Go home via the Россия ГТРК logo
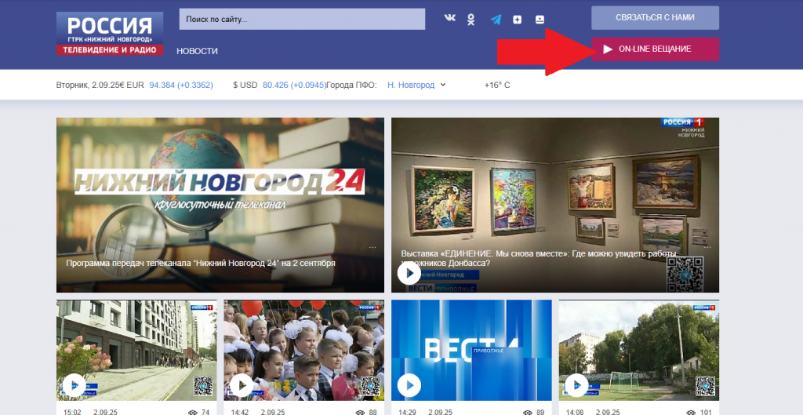 (110, 33)
